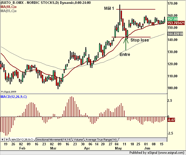Click the Apr month label on time axis

87,148
